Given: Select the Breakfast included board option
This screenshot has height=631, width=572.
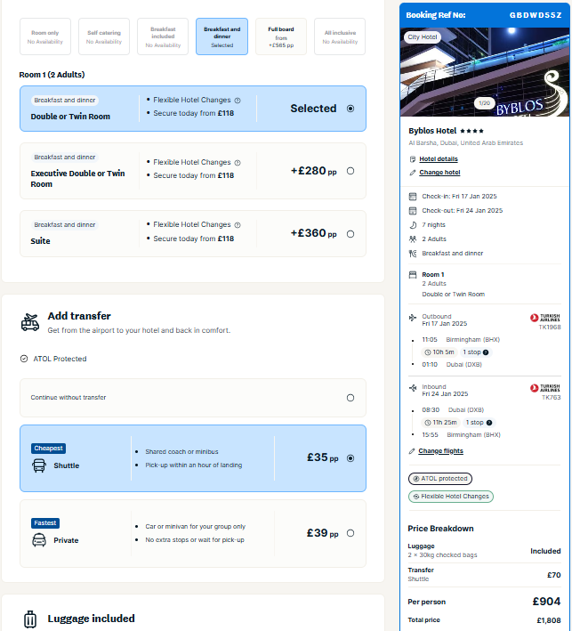Looking at the screenshot, I should coord(163,36).
